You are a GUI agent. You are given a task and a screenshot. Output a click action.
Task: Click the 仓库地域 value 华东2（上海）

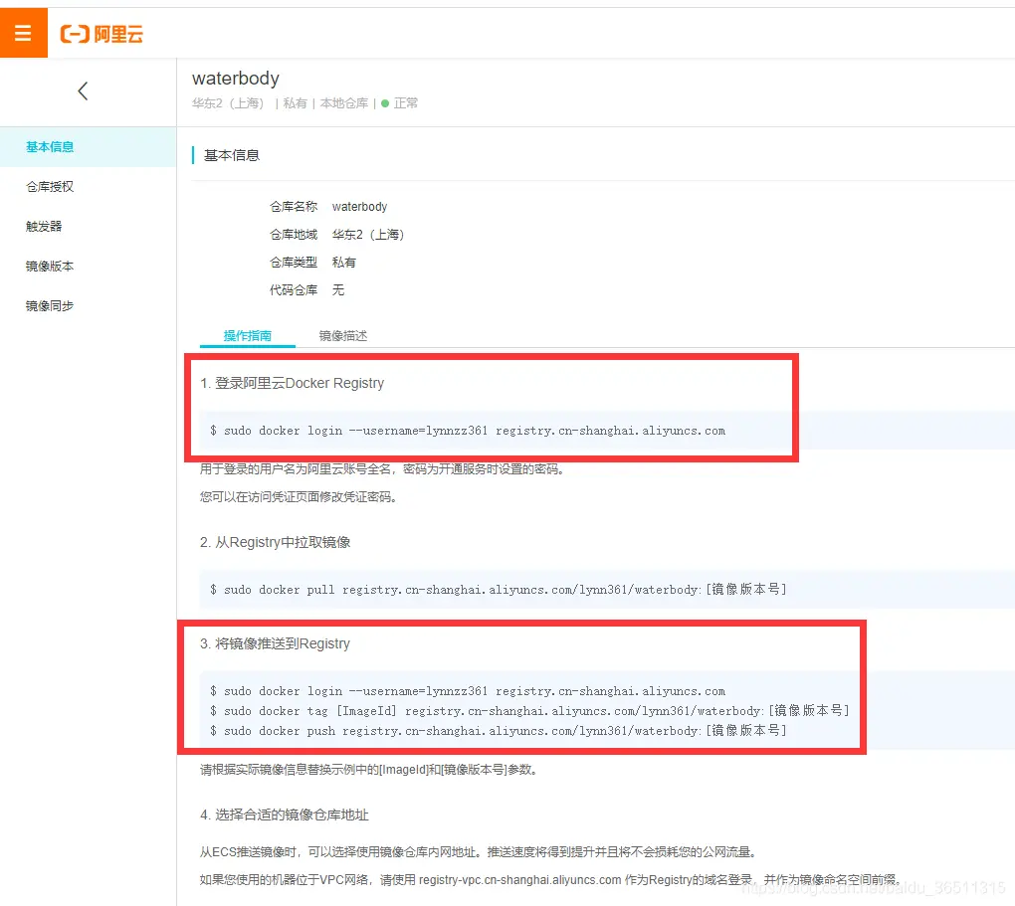(x=367, y=235)
